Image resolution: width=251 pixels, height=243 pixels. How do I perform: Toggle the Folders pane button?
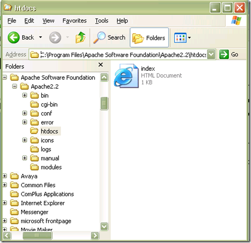pos(149,38)
